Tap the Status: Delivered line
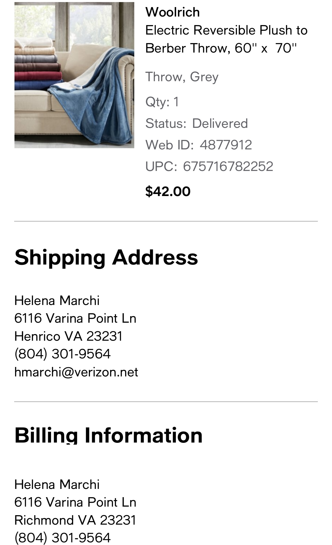 tap(197, 123)
